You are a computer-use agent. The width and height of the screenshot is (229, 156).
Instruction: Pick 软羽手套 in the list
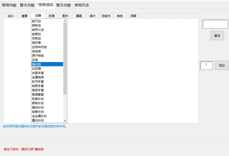[x=47, y=82]
